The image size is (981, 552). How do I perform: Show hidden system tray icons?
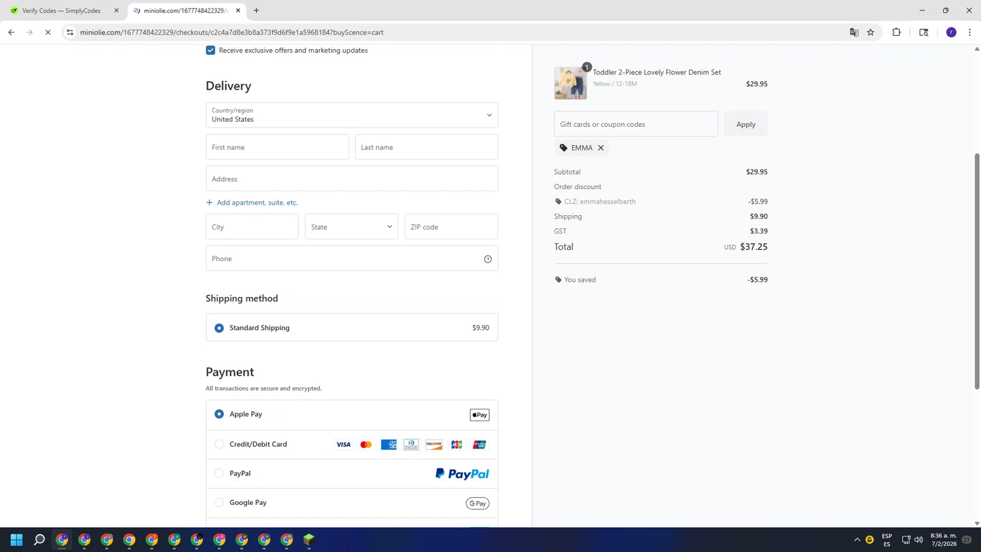[857, 540]
